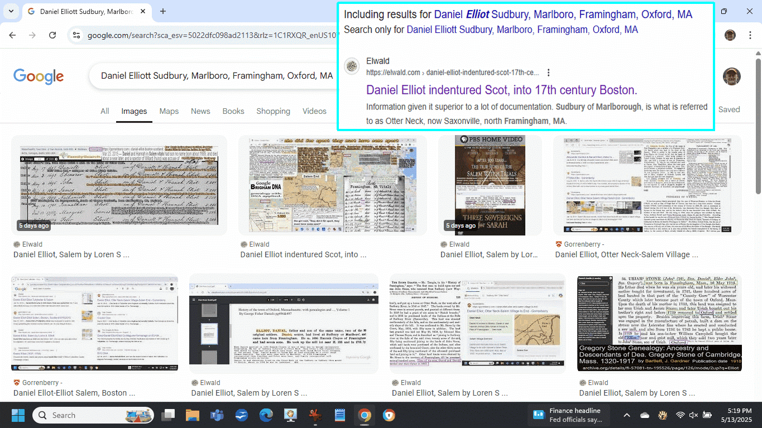
Task: Open a new tab with plus button
Action: point(163,11)
